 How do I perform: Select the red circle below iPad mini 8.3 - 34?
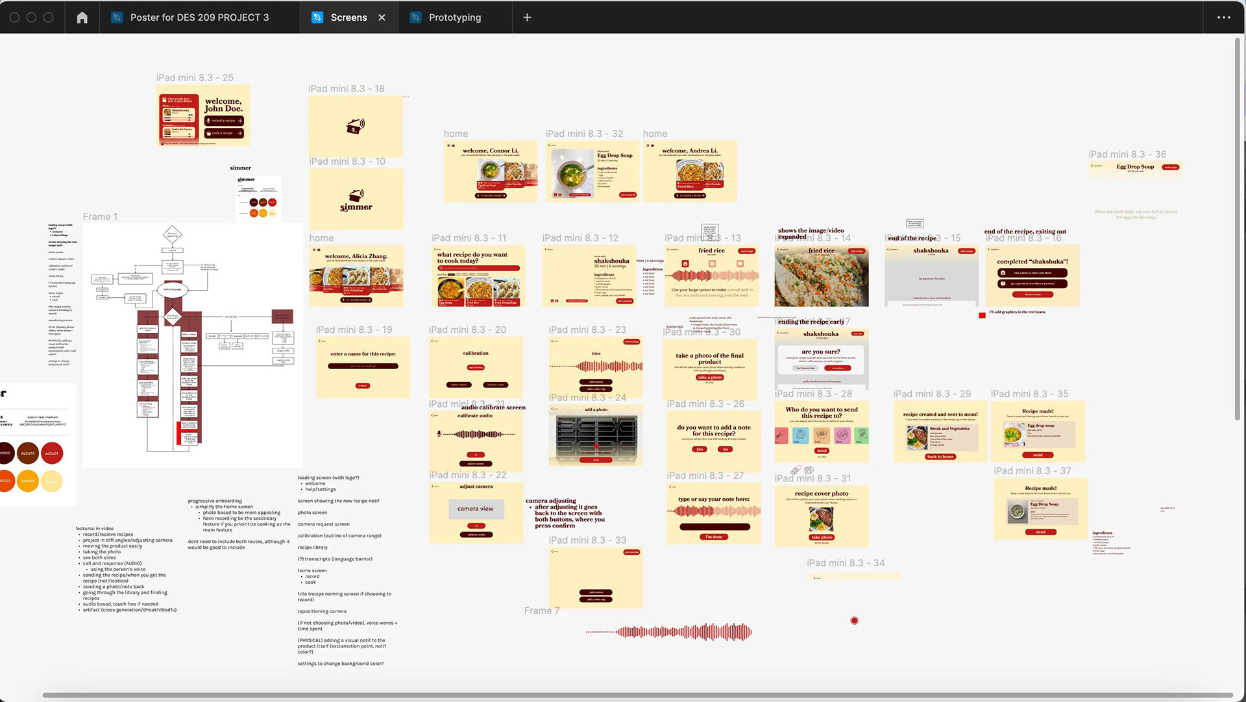[854, 621]
